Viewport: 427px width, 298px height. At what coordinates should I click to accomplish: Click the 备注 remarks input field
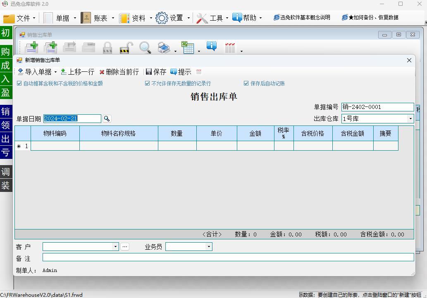228,258
